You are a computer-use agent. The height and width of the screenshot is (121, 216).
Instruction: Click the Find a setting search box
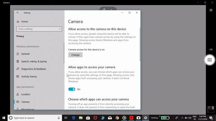(x=39, y=29)
